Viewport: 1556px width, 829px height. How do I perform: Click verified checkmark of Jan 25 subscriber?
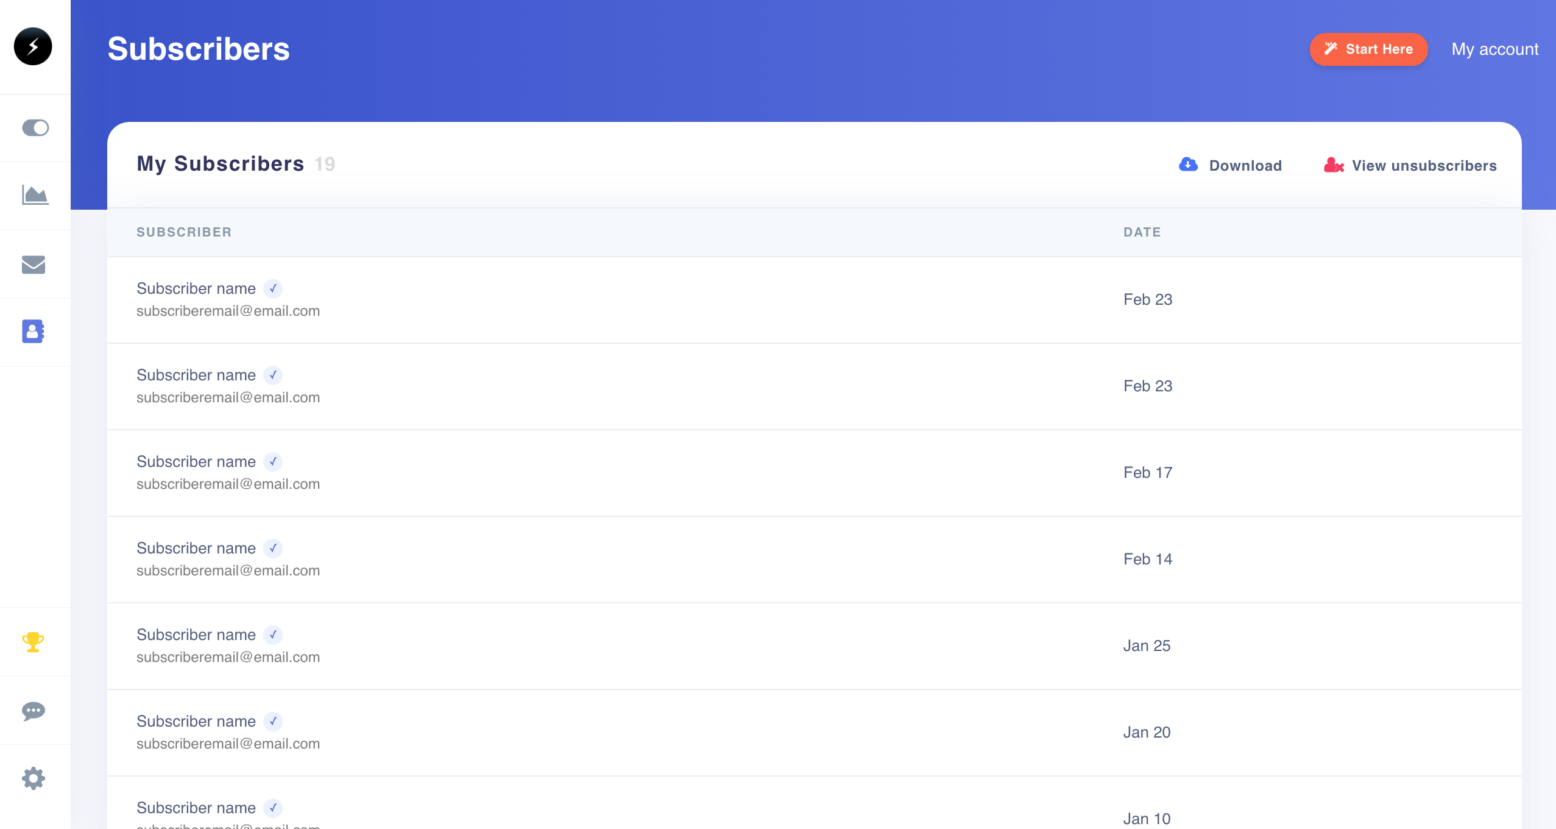tap(273, 635)
